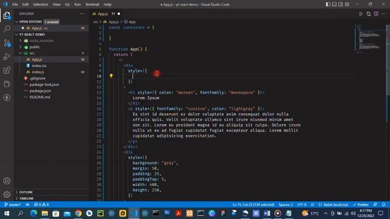390x219 pixels.
Task: Open the Help menu
Action: 107,4
